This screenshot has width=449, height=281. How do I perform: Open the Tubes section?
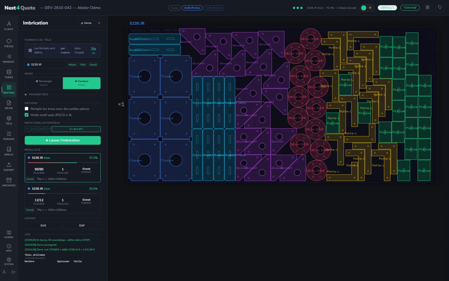9,74
